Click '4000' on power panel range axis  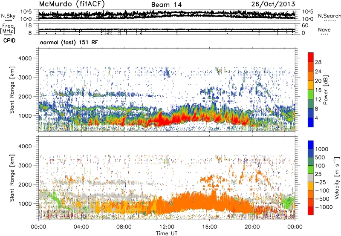[x=25, y=58]
